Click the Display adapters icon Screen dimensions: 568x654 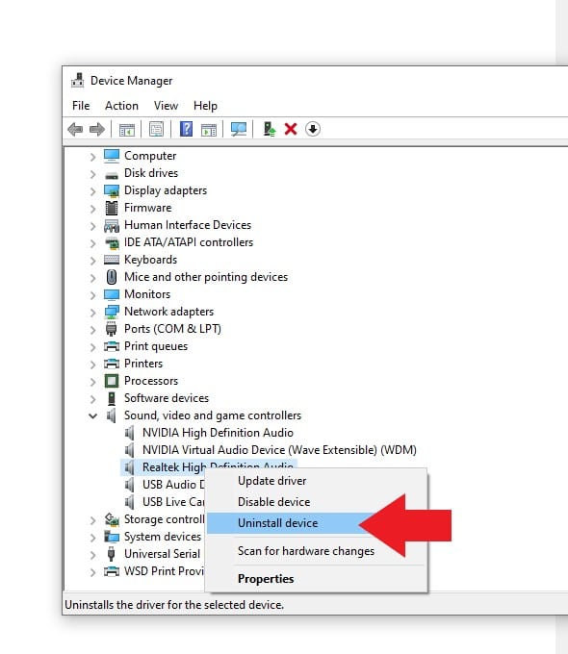[112, 190]
